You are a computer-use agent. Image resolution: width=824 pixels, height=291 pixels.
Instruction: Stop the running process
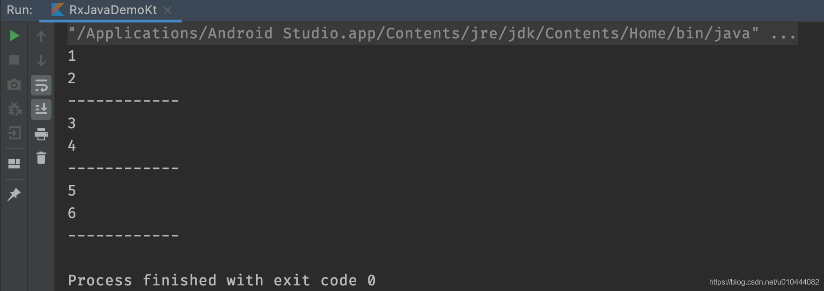14,60
